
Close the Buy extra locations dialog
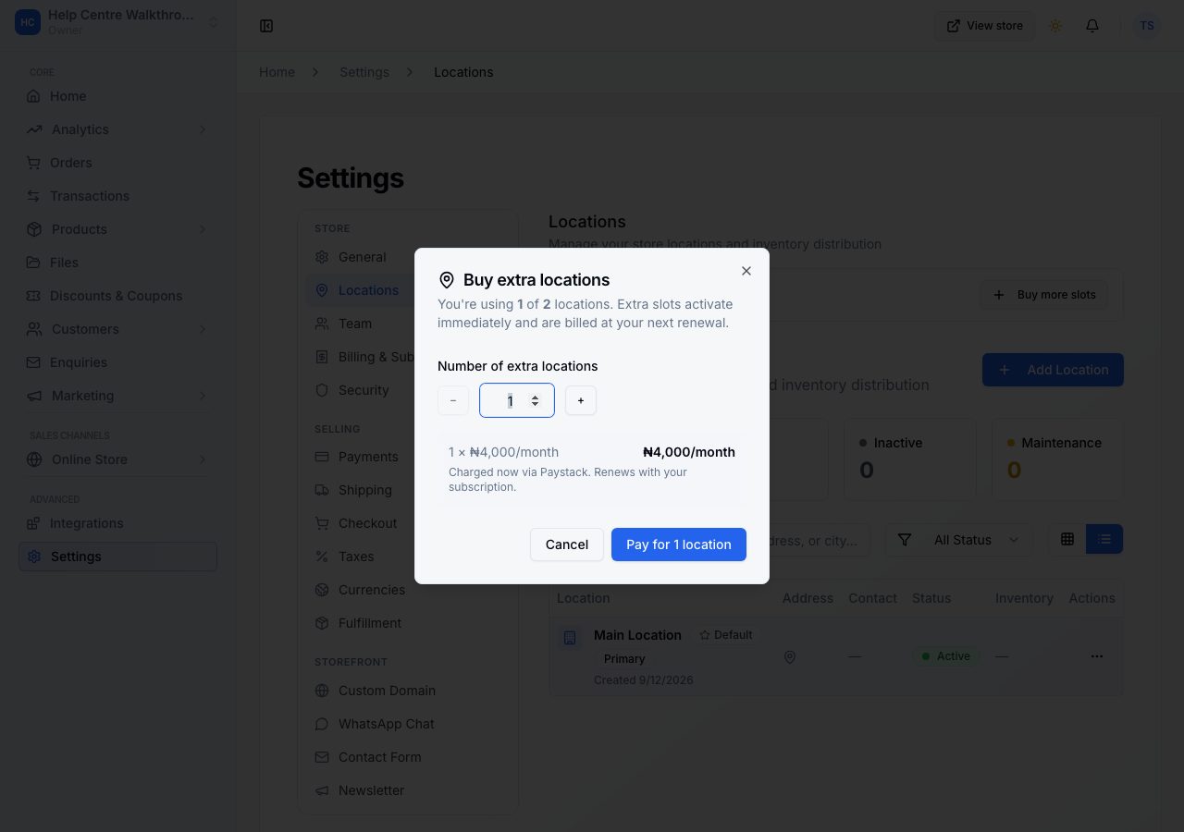[746, 271]
